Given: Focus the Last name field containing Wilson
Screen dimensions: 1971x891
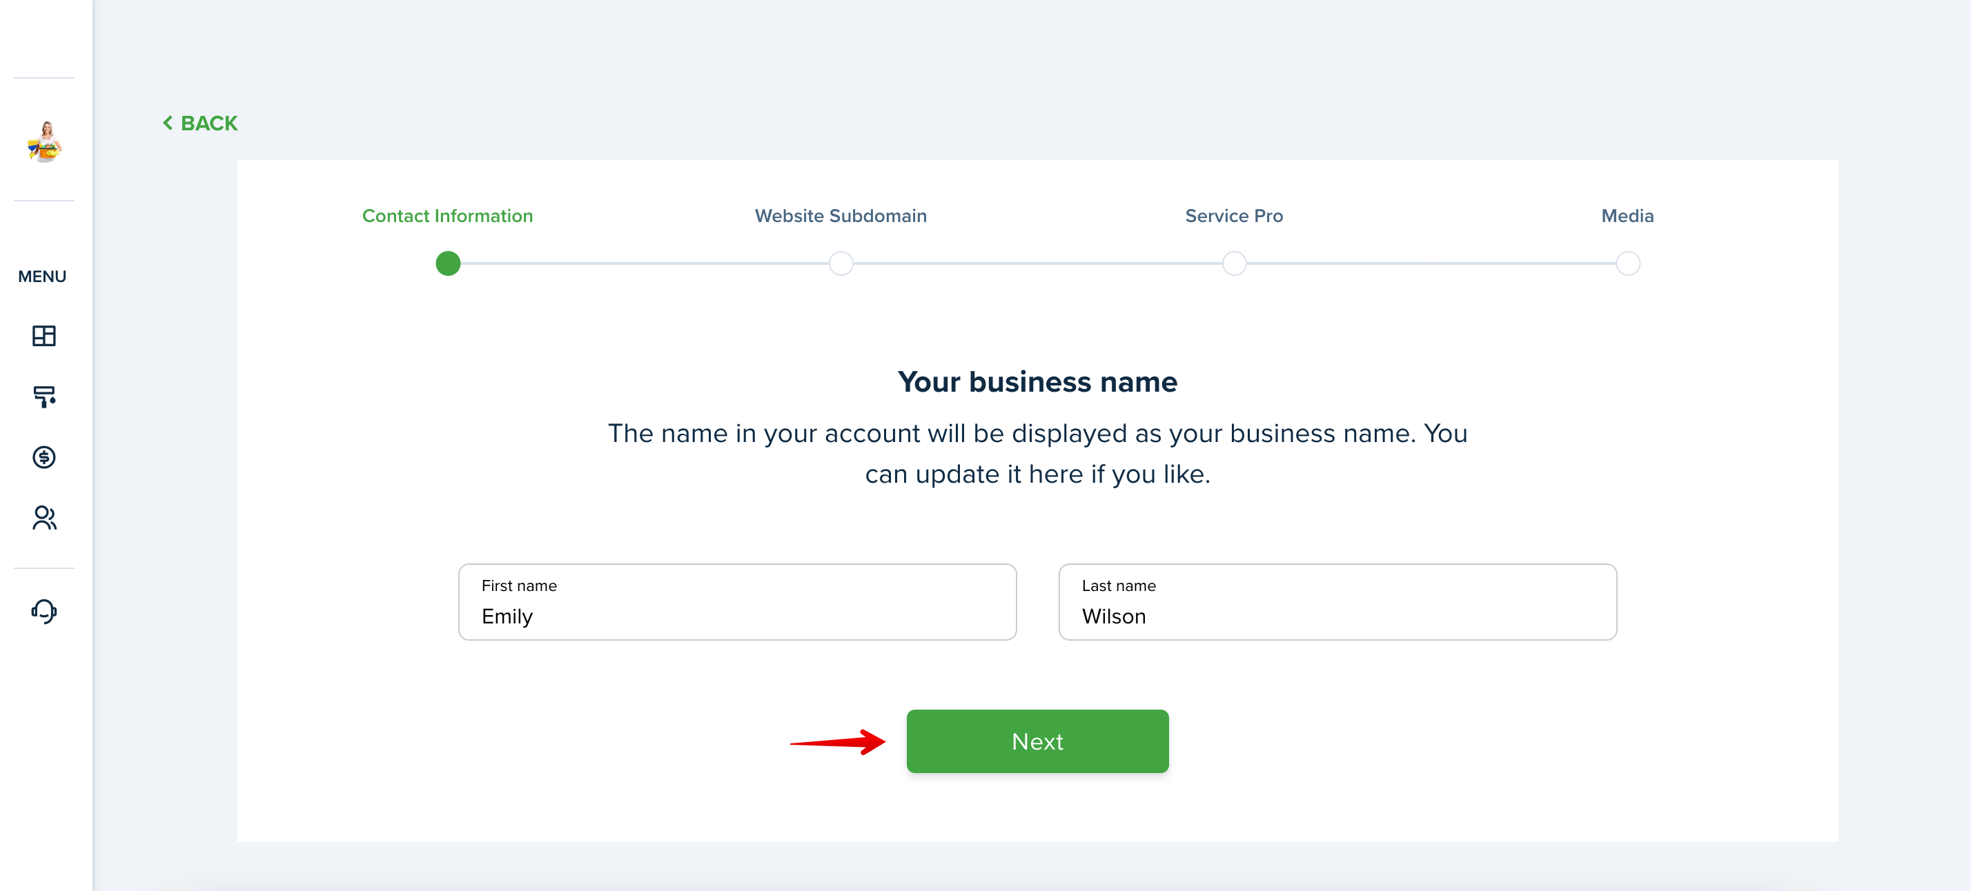Looking at the screenshot, I should (x=1337, y=602).
